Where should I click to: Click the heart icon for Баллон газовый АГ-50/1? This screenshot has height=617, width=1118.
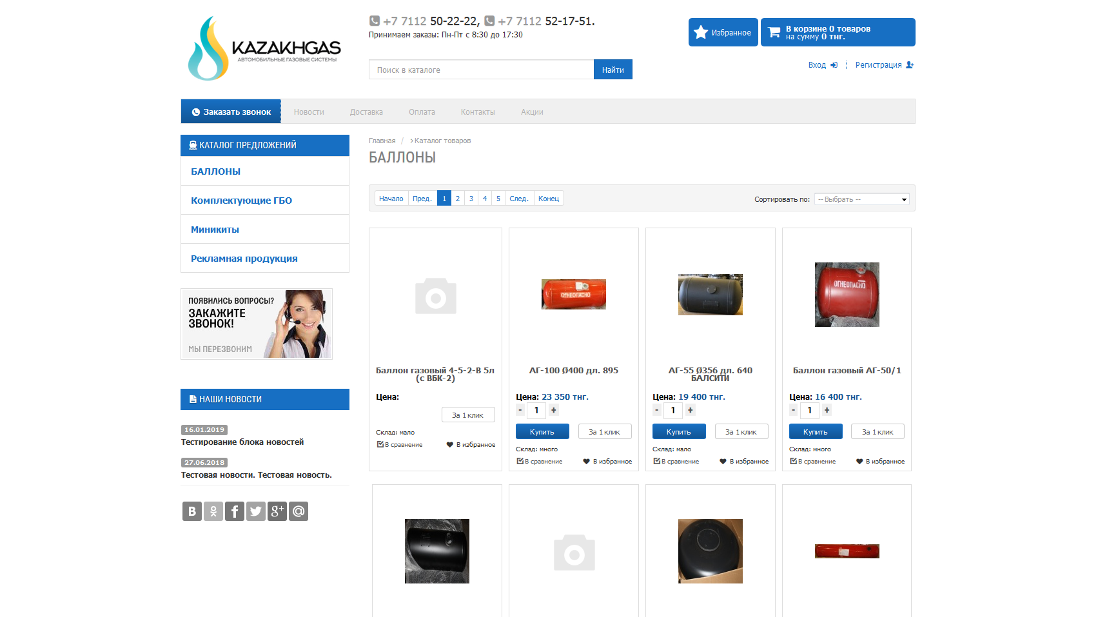click(859, 462)
